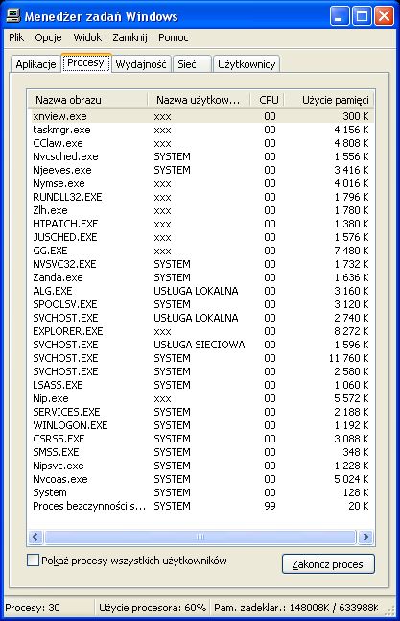
Task: Open the Opcje menu
Action: (48, 37)
